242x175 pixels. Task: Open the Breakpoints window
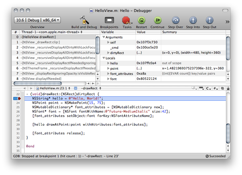(109, 20)
